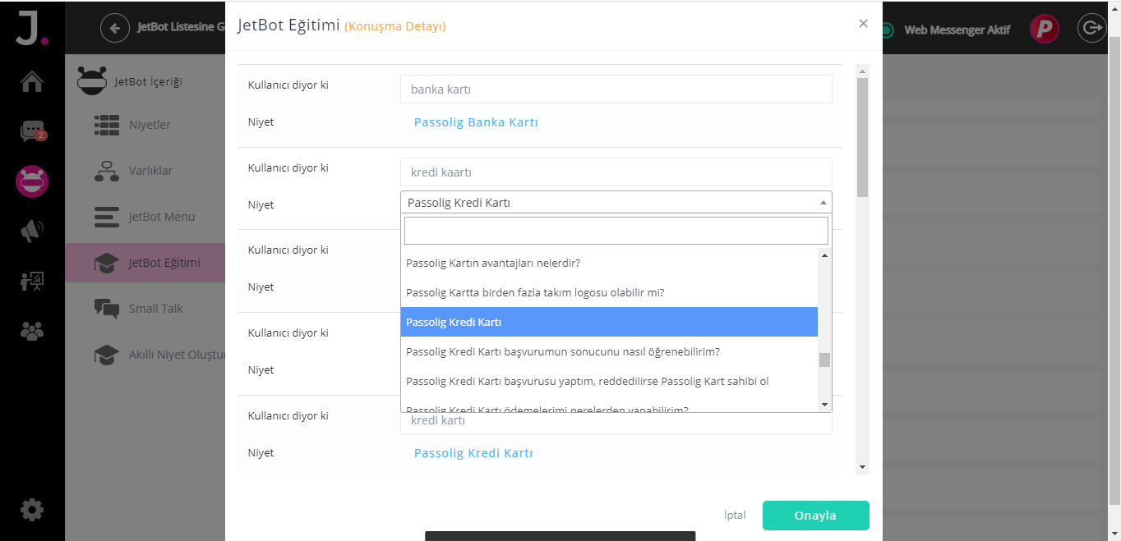Click the logout arrow icon

(1091, 29)
